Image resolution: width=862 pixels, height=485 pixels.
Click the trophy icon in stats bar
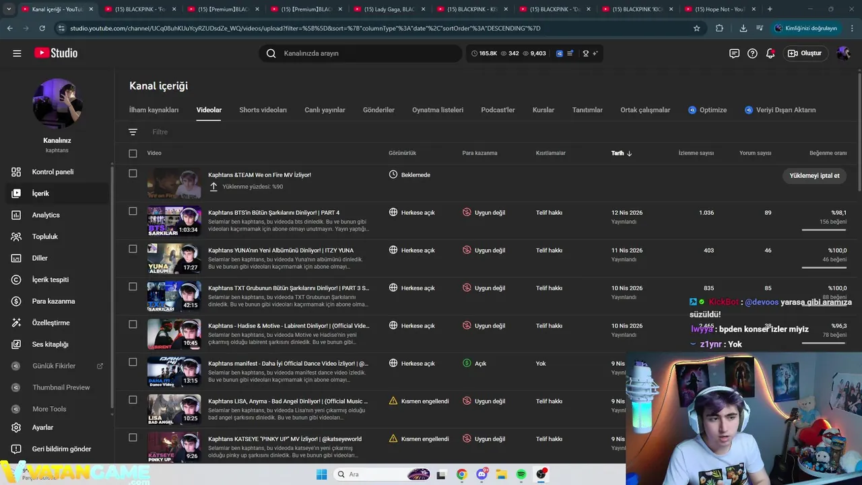pos(586,53)
